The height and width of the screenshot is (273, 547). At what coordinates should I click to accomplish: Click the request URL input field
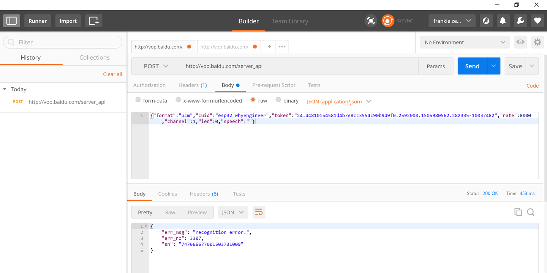[x=300, y=66]
